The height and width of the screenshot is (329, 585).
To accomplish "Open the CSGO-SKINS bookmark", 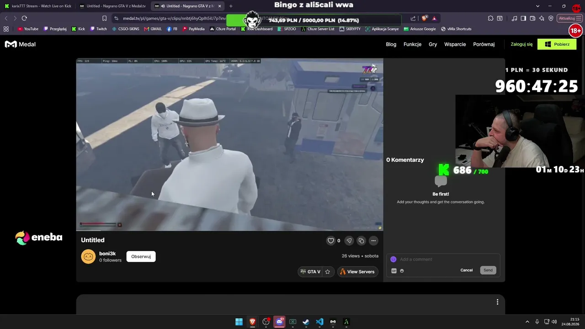I will click(126, 29).
